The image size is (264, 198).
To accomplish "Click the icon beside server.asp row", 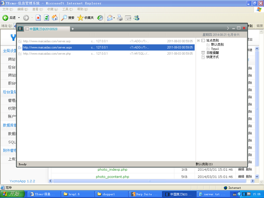I will pyautogui.click(x=20, y=41).
